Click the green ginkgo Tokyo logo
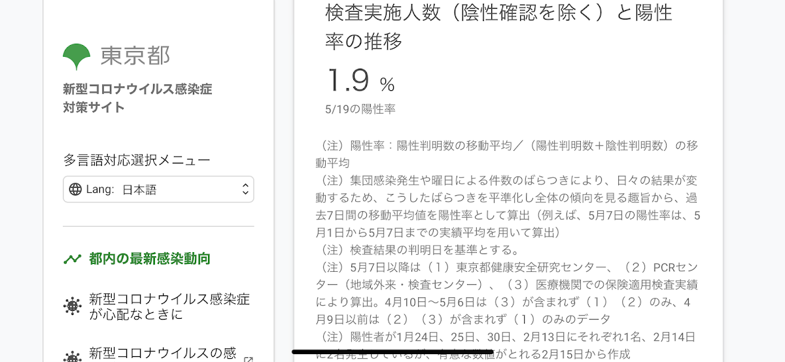The width and height of the screenshot is (785, 362). [77, 57]
